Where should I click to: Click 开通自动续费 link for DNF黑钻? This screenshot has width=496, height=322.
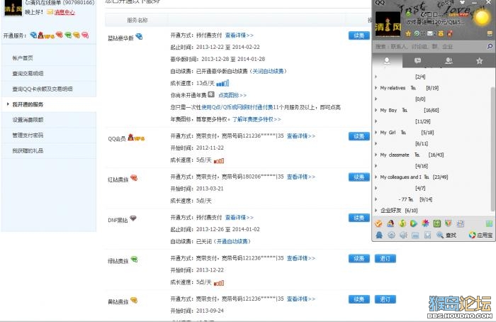pos(232,242)
